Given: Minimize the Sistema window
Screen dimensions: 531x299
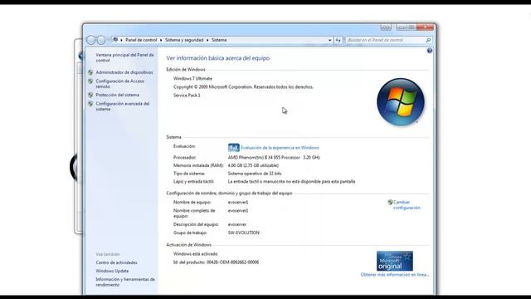Looking at the screenshot, I should 402,27.
